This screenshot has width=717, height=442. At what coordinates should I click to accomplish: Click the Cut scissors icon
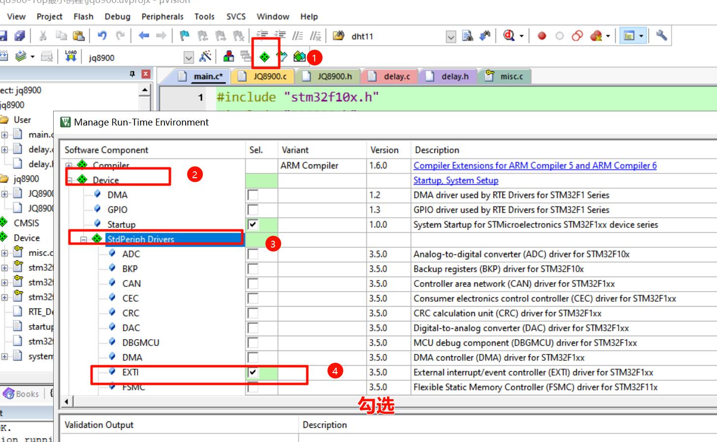coord(43,36)
